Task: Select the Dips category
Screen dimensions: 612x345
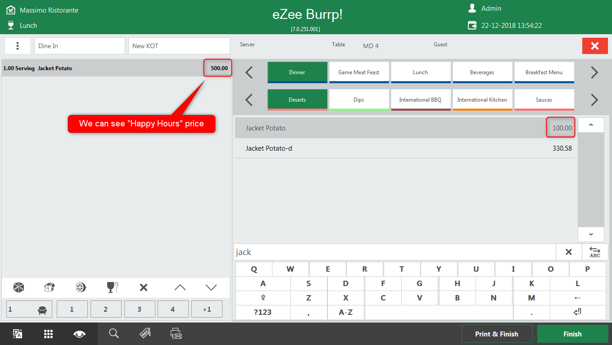Action: click(359, 100)
